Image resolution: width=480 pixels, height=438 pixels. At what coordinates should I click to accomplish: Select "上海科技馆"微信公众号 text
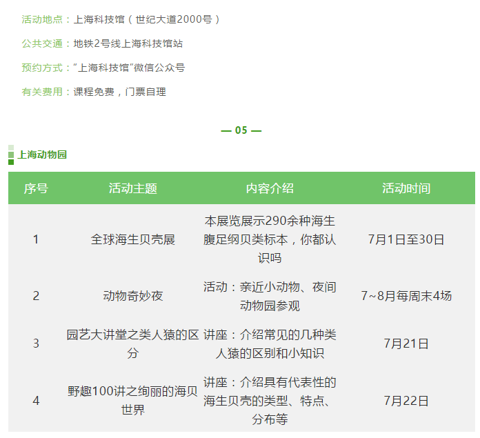pos(129,68)
